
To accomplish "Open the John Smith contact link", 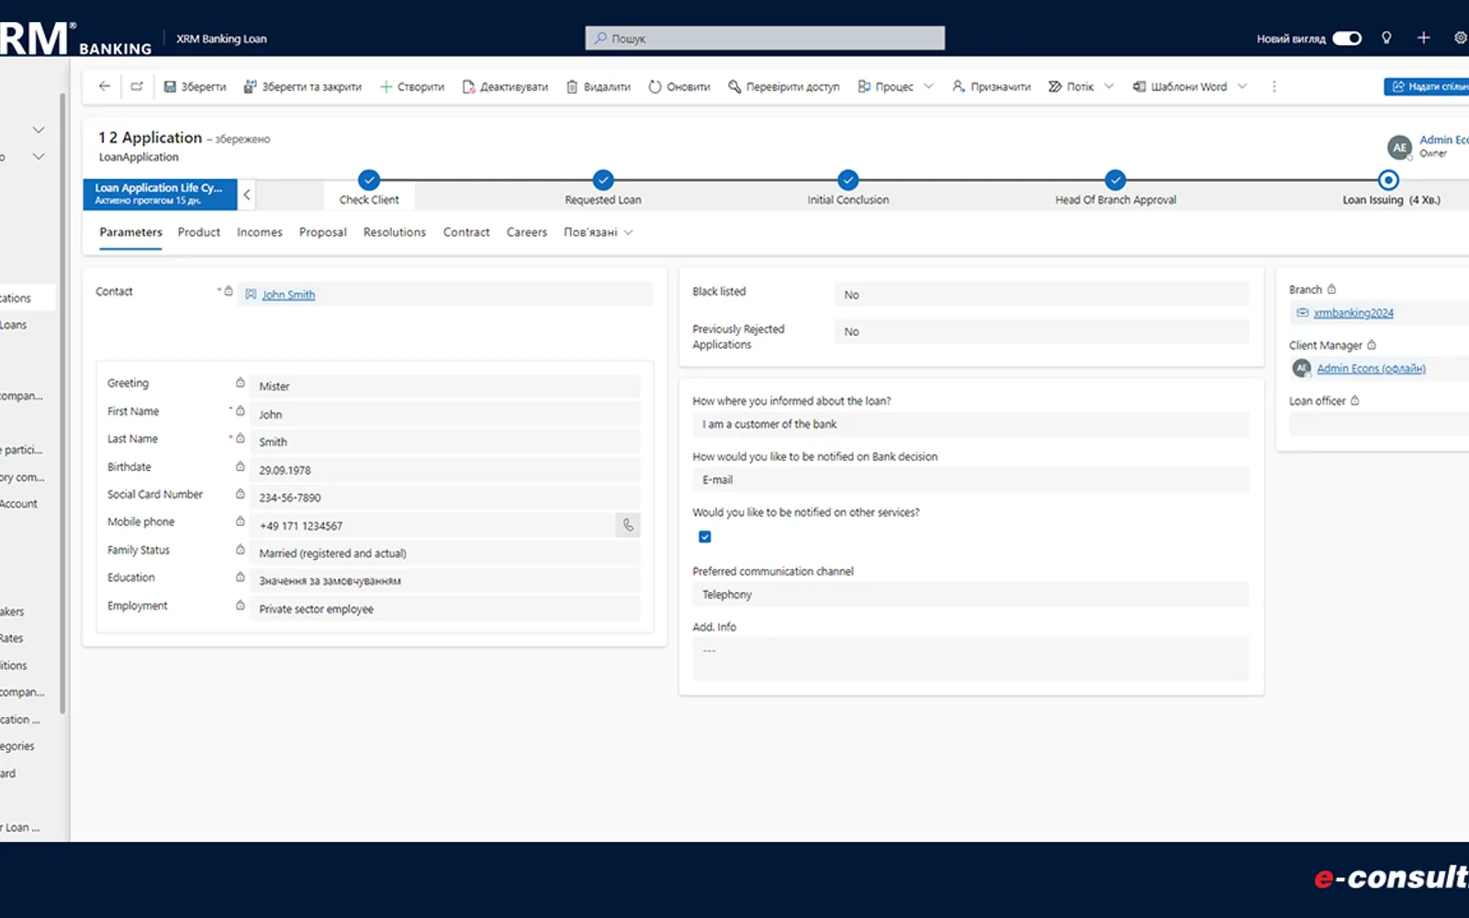I will point(288,295).
